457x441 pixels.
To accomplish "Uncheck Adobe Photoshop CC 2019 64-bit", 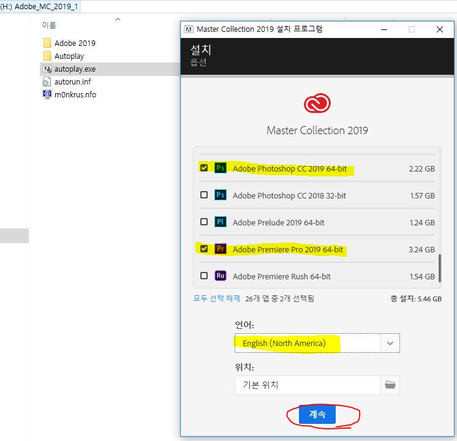I will pyautogui.click(x=204, y=168).
